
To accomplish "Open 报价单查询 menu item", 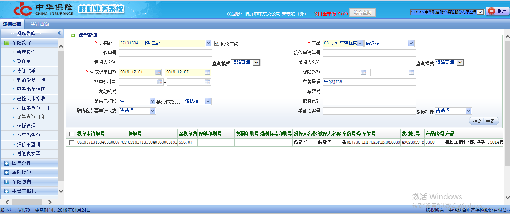I will click(x=29, y=144).
